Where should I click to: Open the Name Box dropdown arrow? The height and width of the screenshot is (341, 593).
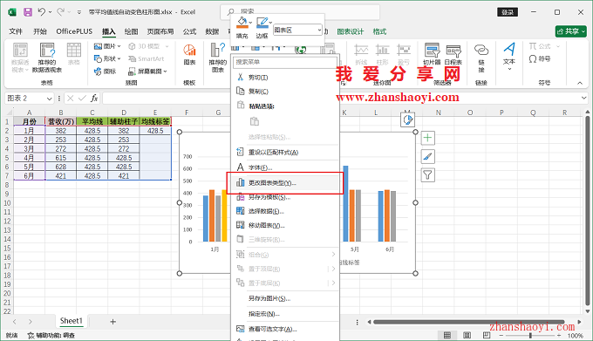pos(49,99)
